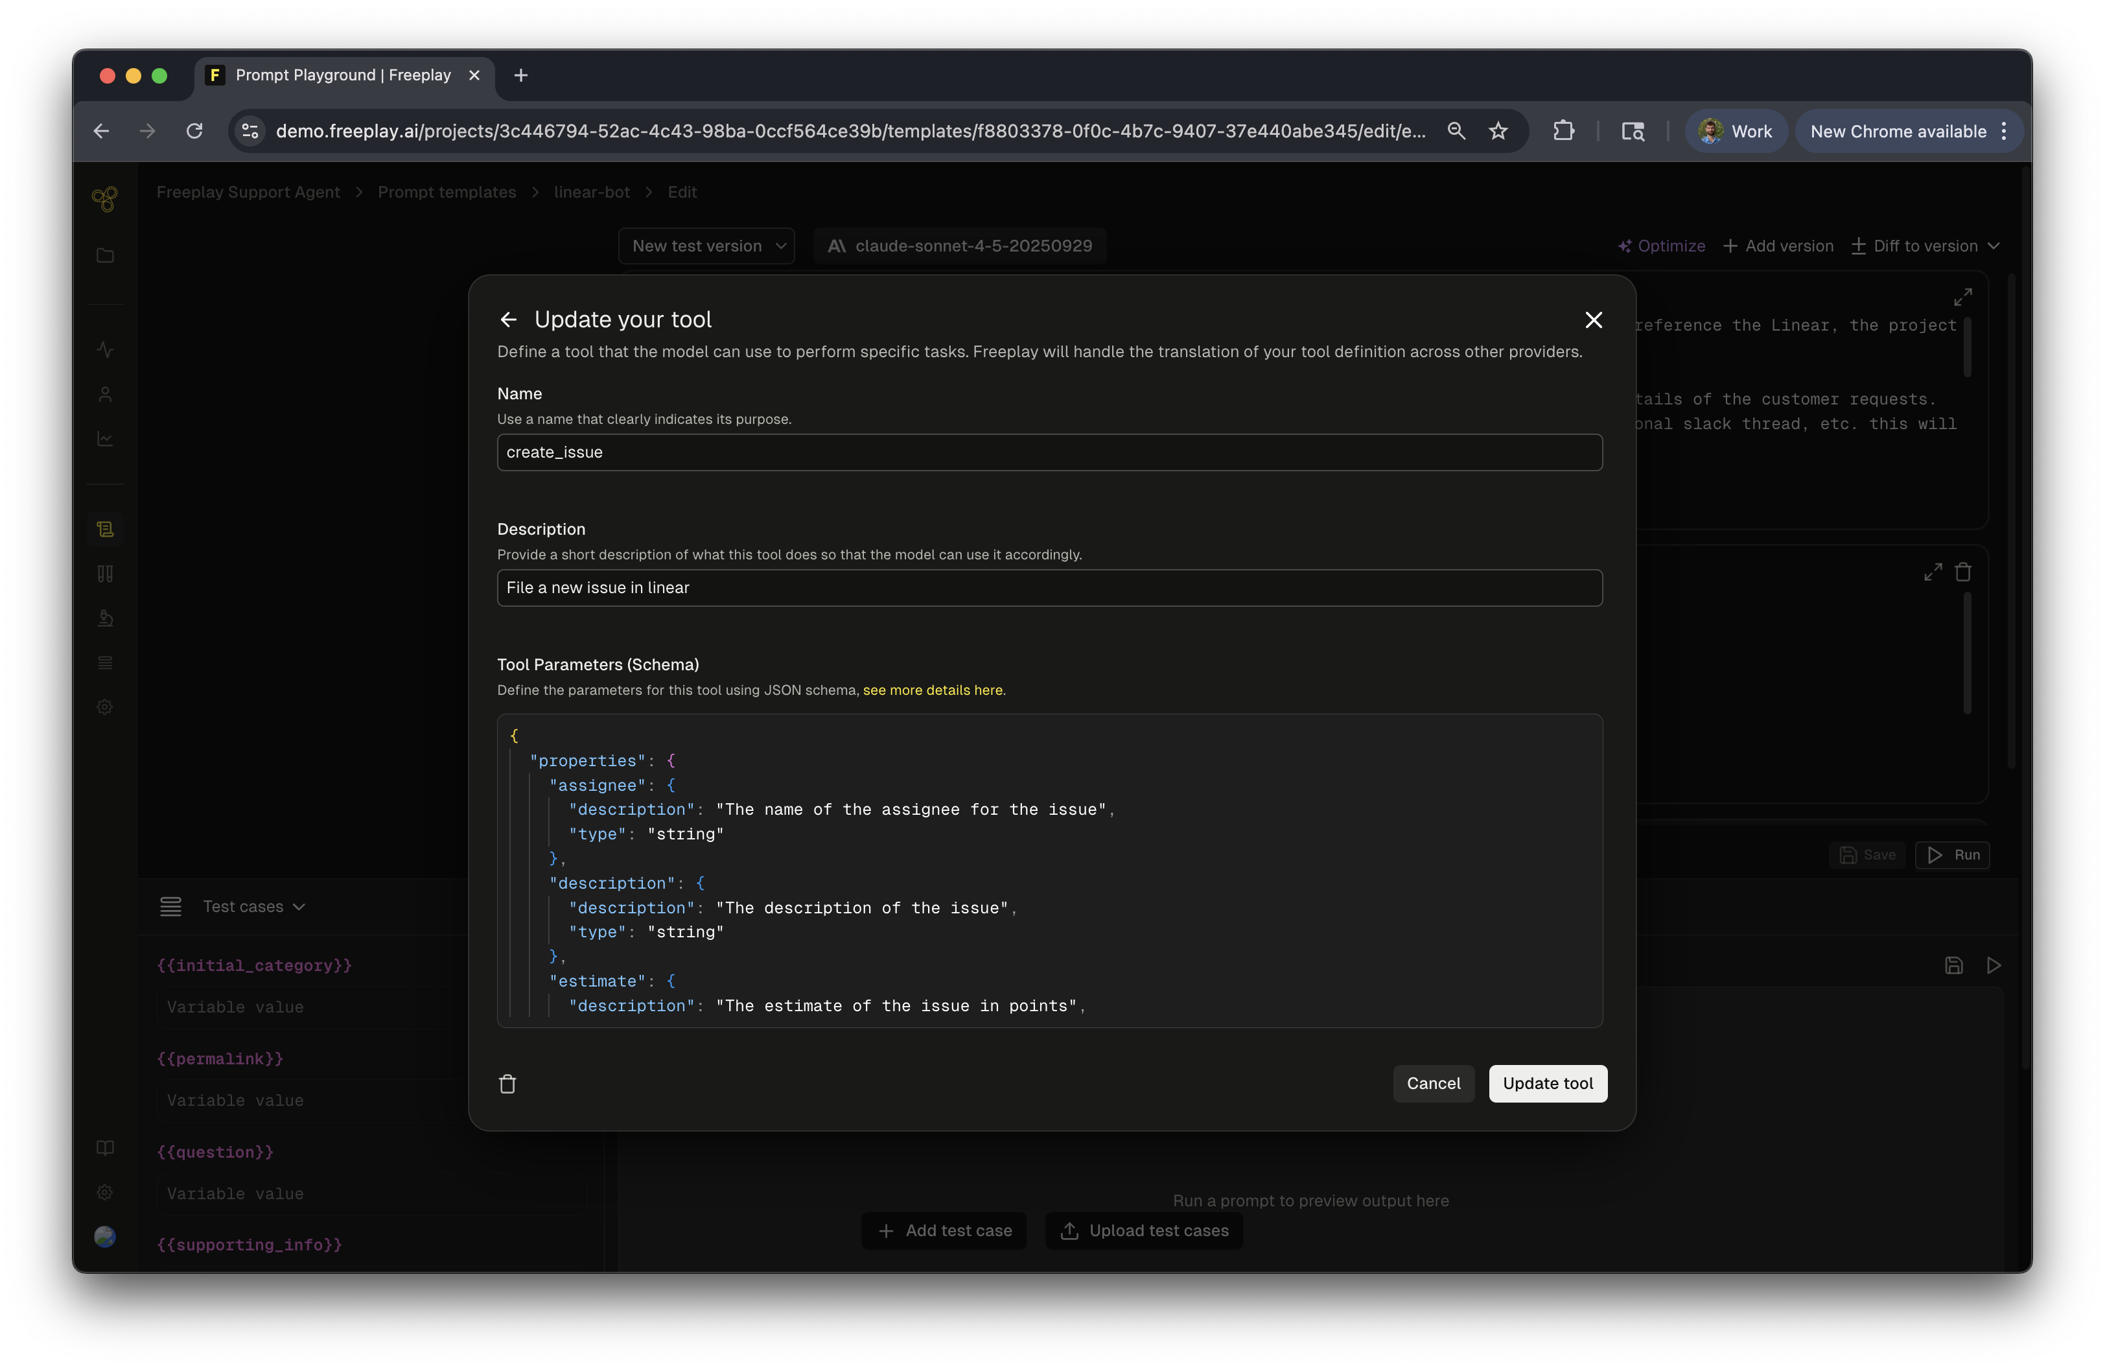
Task: Click the Description input field
Action: click(x=1049, y=587)
